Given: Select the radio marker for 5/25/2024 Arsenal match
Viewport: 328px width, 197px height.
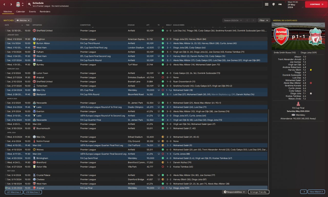Looking at the screenshot, I should pos(6,188).
